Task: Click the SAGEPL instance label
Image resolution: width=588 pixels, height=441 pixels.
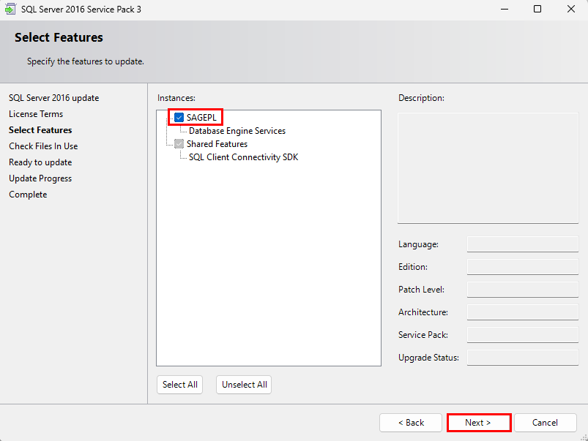Action: click(202, 118)
